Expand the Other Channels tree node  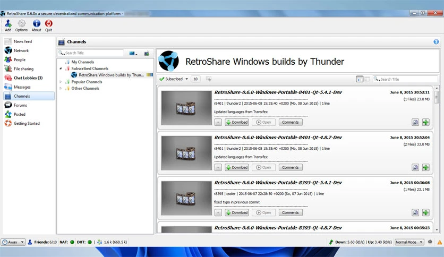coord(61,88)
